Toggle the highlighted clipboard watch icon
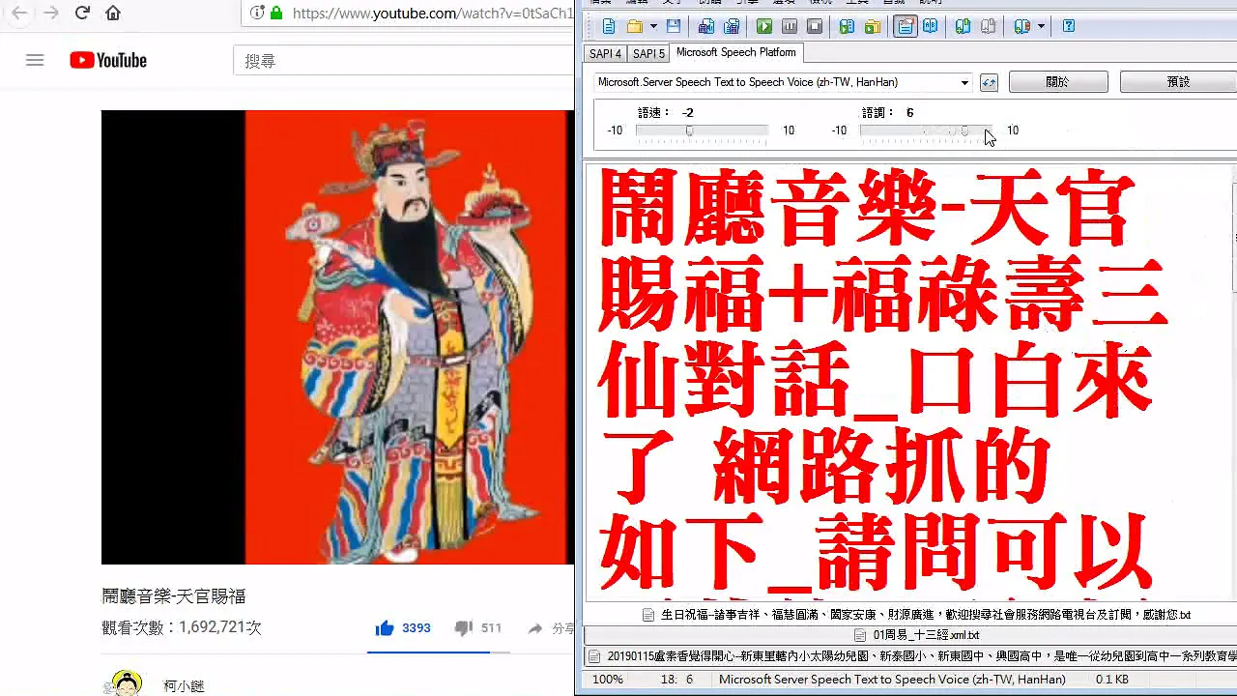Image resolution: width=1237 pixels, height=696 pixels. pyautogui.click(x=906, y=27)
